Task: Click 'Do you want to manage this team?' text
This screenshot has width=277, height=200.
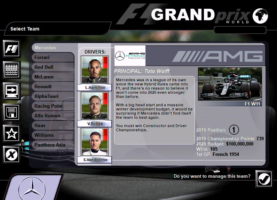Action: [212, 176]
